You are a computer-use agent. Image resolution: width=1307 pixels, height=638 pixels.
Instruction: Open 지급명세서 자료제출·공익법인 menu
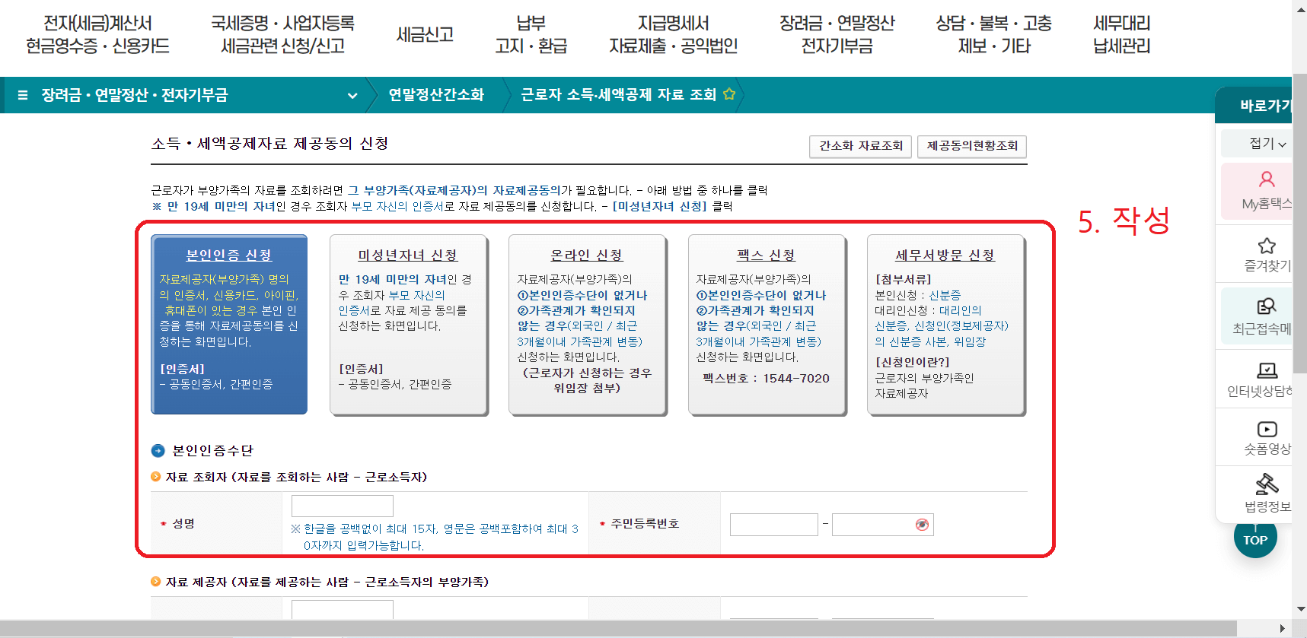pyautogui.click(x=673, y=35)
